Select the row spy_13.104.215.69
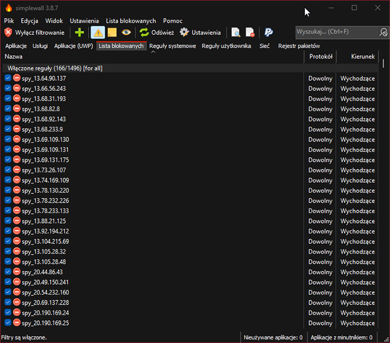The height and width of the screenshot is (343, 390). (x=190, y=242)
